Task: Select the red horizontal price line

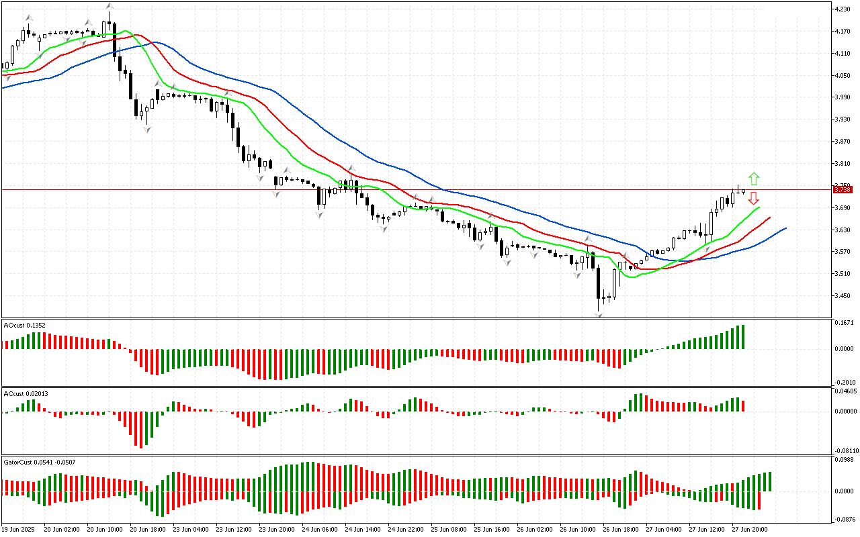Action: coord(403,190)
